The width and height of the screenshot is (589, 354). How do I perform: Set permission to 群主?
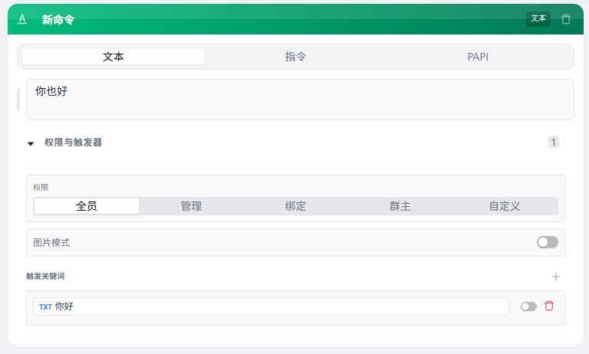(400, 206)
